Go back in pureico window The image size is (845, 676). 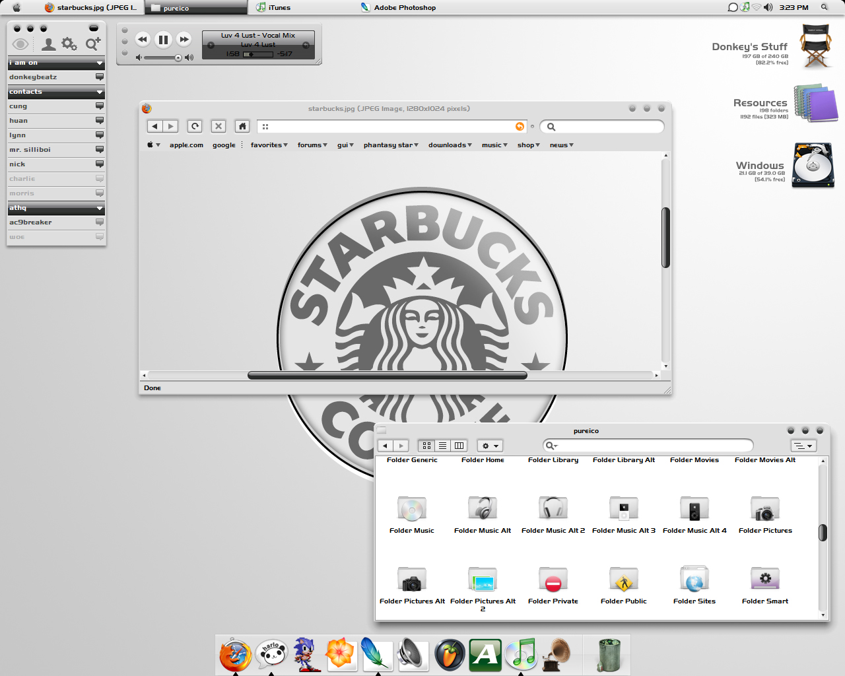[386, 446]
